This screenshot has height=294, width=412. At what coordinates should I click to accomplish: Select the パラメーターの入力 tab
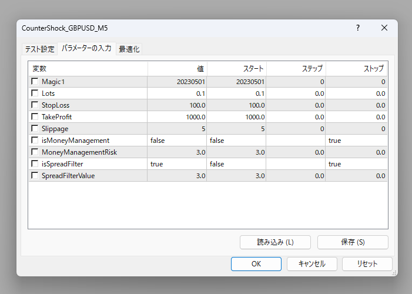pyautogui.click(x=86, y=48)
